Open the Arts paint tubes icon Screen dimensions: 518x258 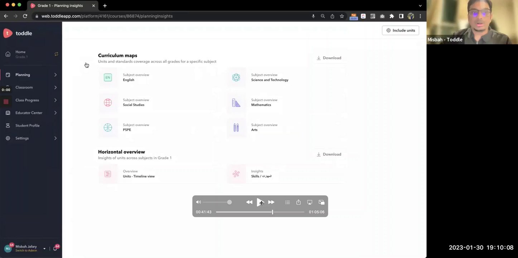tap(236, 128)
